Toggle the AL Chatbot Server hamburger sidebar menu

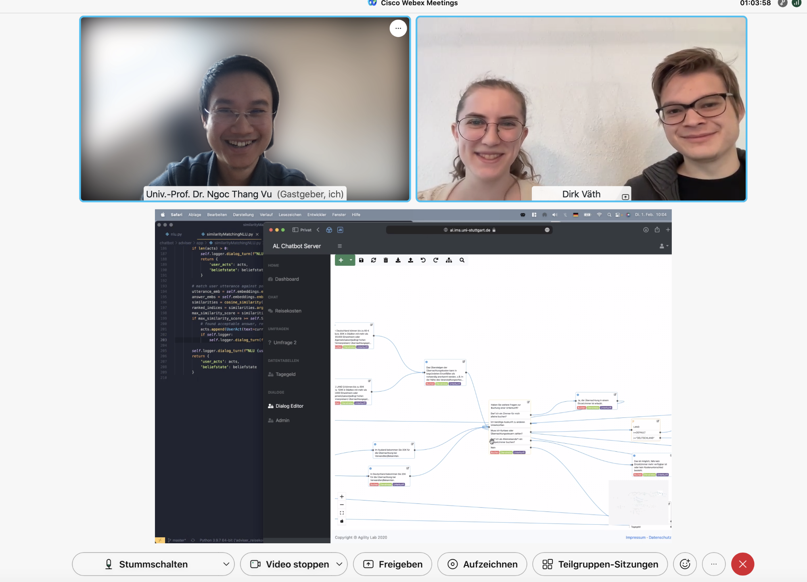[340, 246]
